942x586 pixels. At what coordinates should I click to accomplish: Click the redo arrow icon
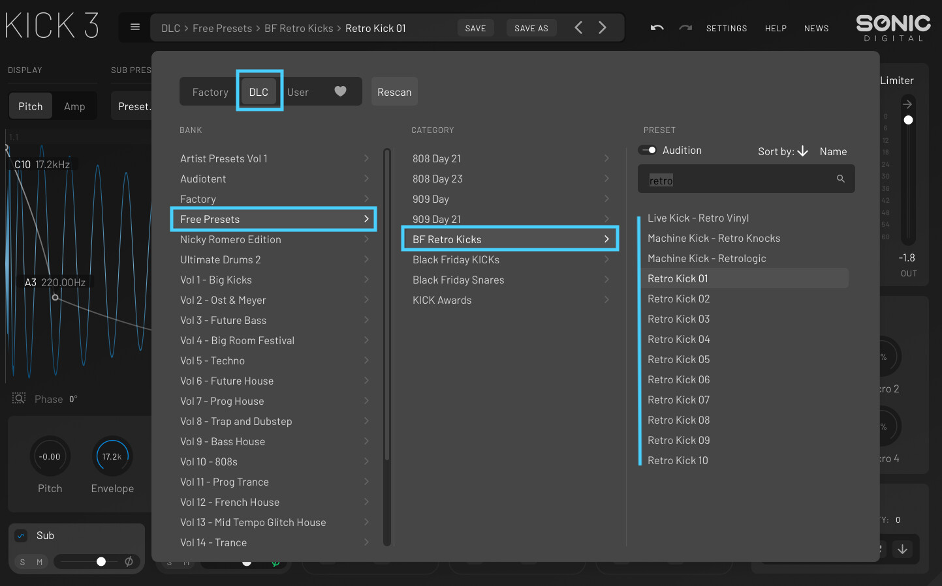(685, 28)
